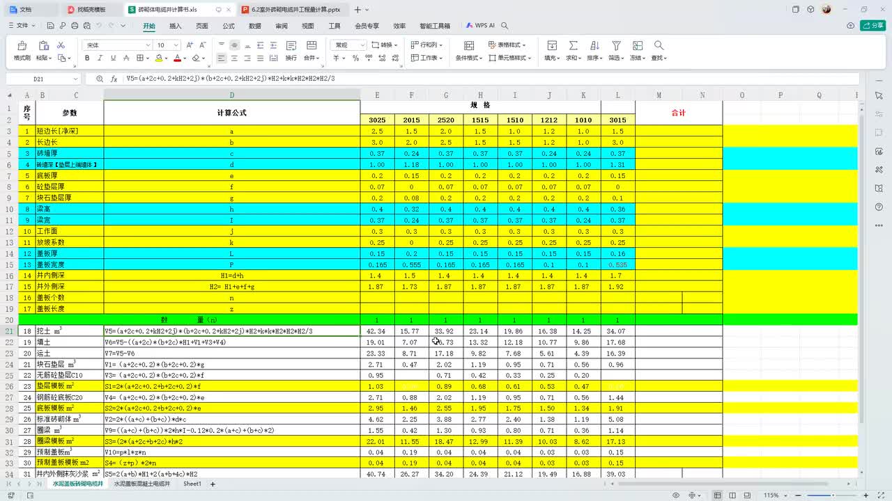Click the print icon in quick access
The width and height of the screenshot is (892, 501).
click(x=75, y=26)
